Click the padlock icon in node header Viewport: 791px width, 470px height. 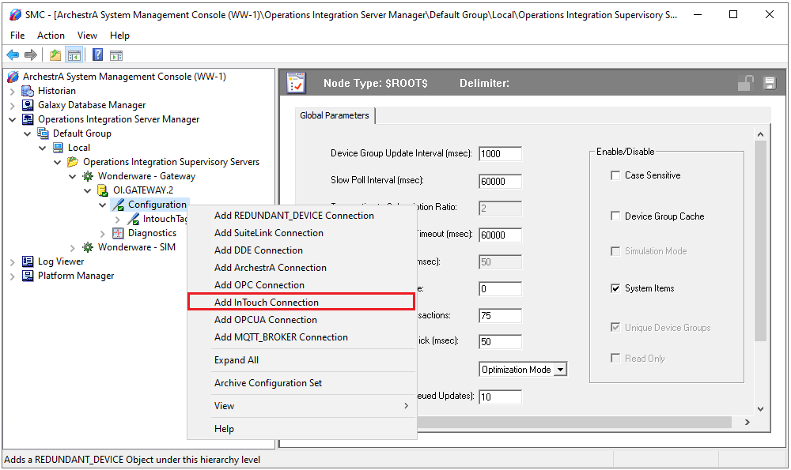[x=746, y=83]
